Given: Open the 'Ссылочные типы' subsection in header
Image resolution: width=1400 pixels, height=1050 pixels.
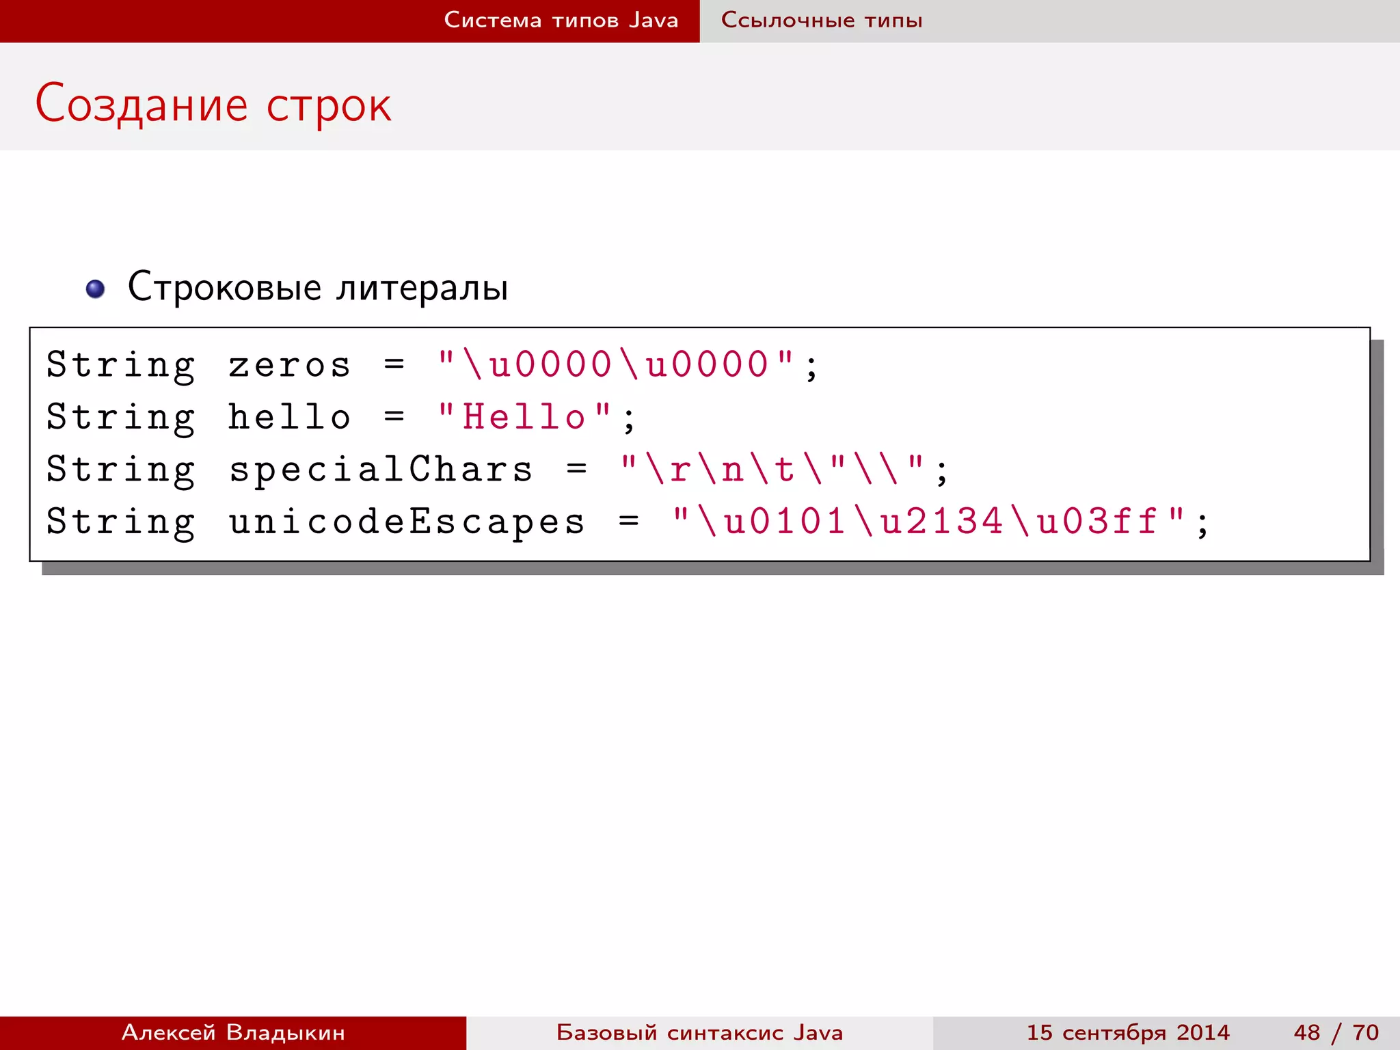Looking at the screenshot, I should 822,20.
